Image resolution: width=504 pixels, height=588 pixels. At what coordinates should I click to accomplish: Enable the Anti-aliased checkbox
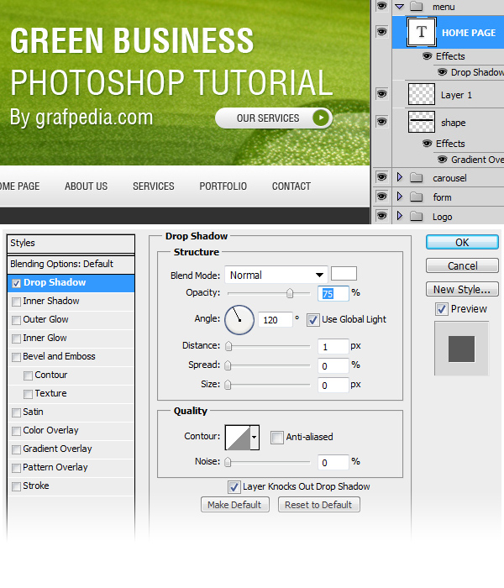[277, 438]
